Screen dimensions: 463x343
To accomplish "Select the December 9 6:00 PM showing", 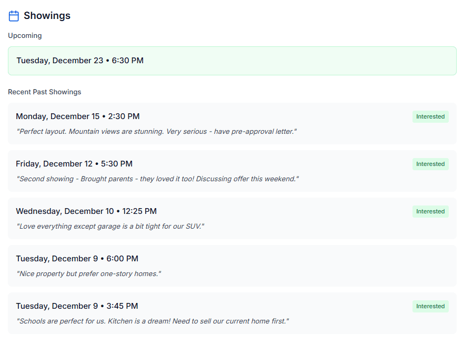I will [77, 259].
